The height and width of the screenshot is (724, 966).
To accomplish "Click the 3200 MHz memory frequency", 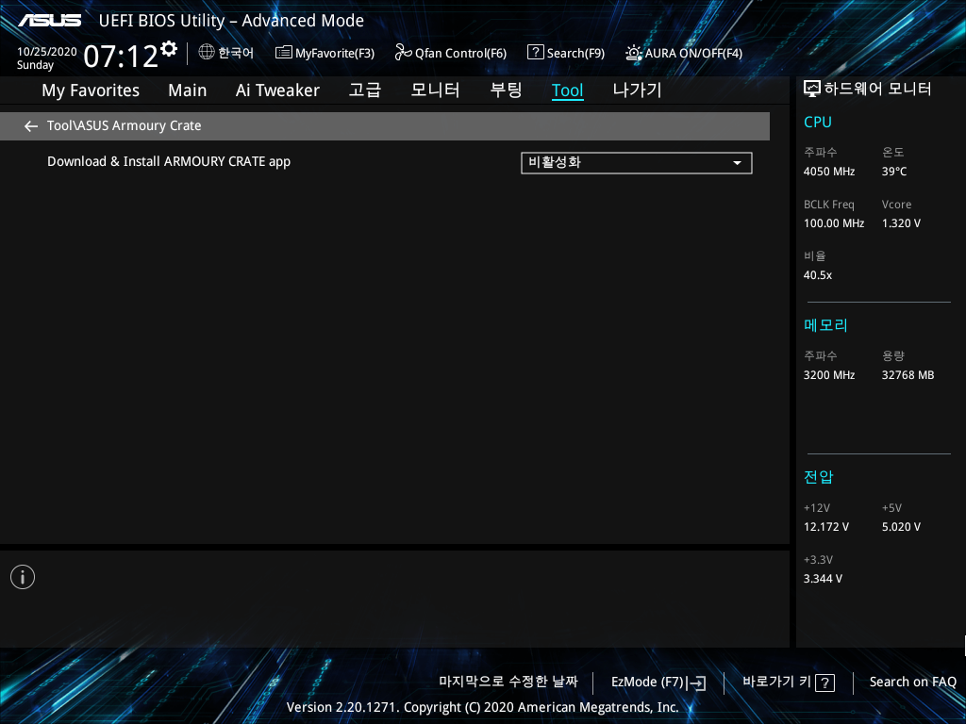I will pyautogui.click(x=829, y=375).
